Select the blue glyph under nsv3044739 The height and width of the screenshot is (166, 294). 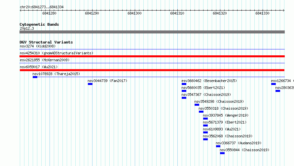click(90, 84)
